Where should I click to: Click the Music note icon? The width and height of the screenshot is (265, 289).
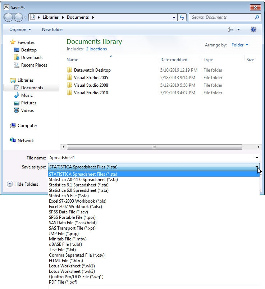click(17, 95)
